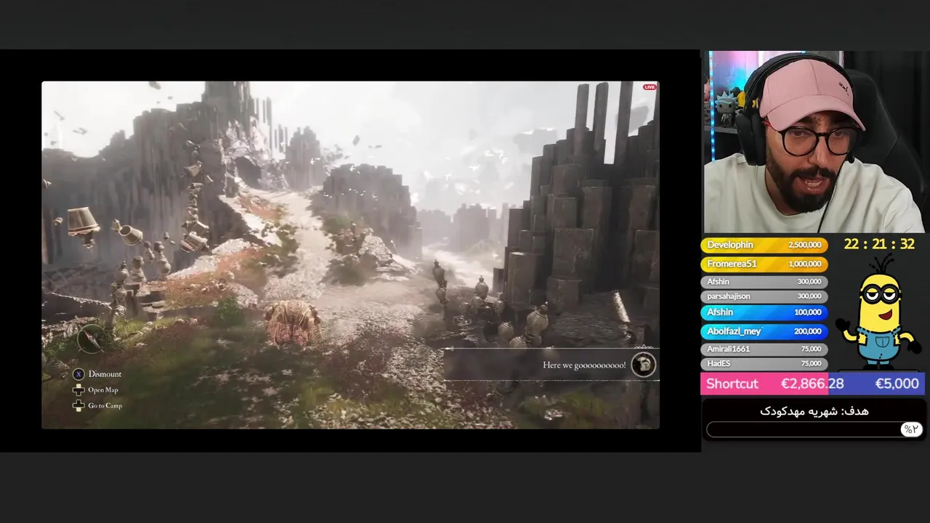Image resolution: width=930 pixels, height=523 pixels.
Task: Click the red LIVE badge on the game feed
Action: 650,87
